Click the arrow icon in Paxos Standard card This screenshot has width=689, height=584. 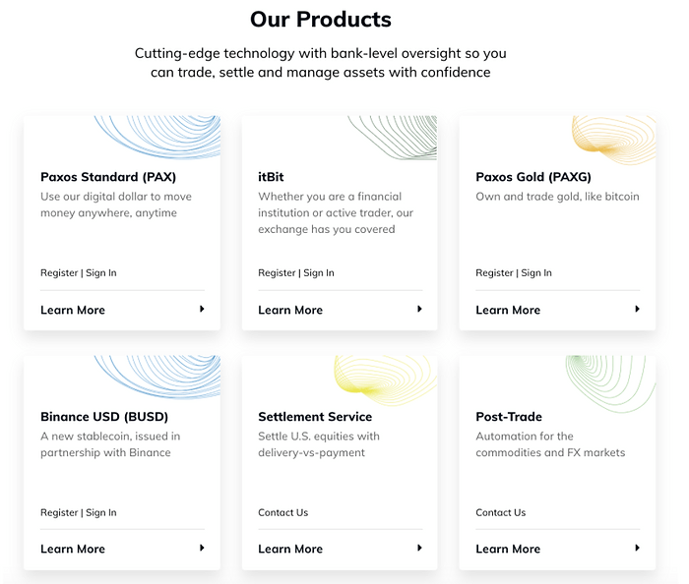pyautogui.click(x=202, y=309)
